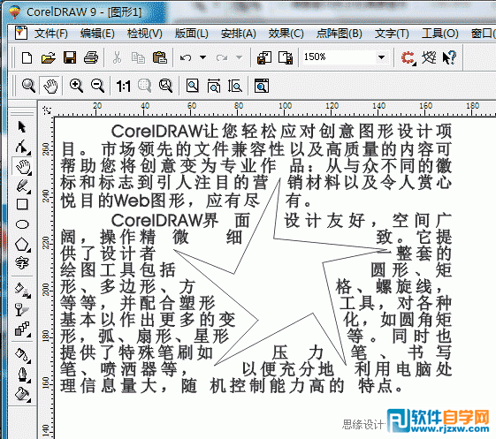Select the Freehand pencil tool
This screenshot has width=496, height=439.
pyautogui.click(x=22, y=185)
